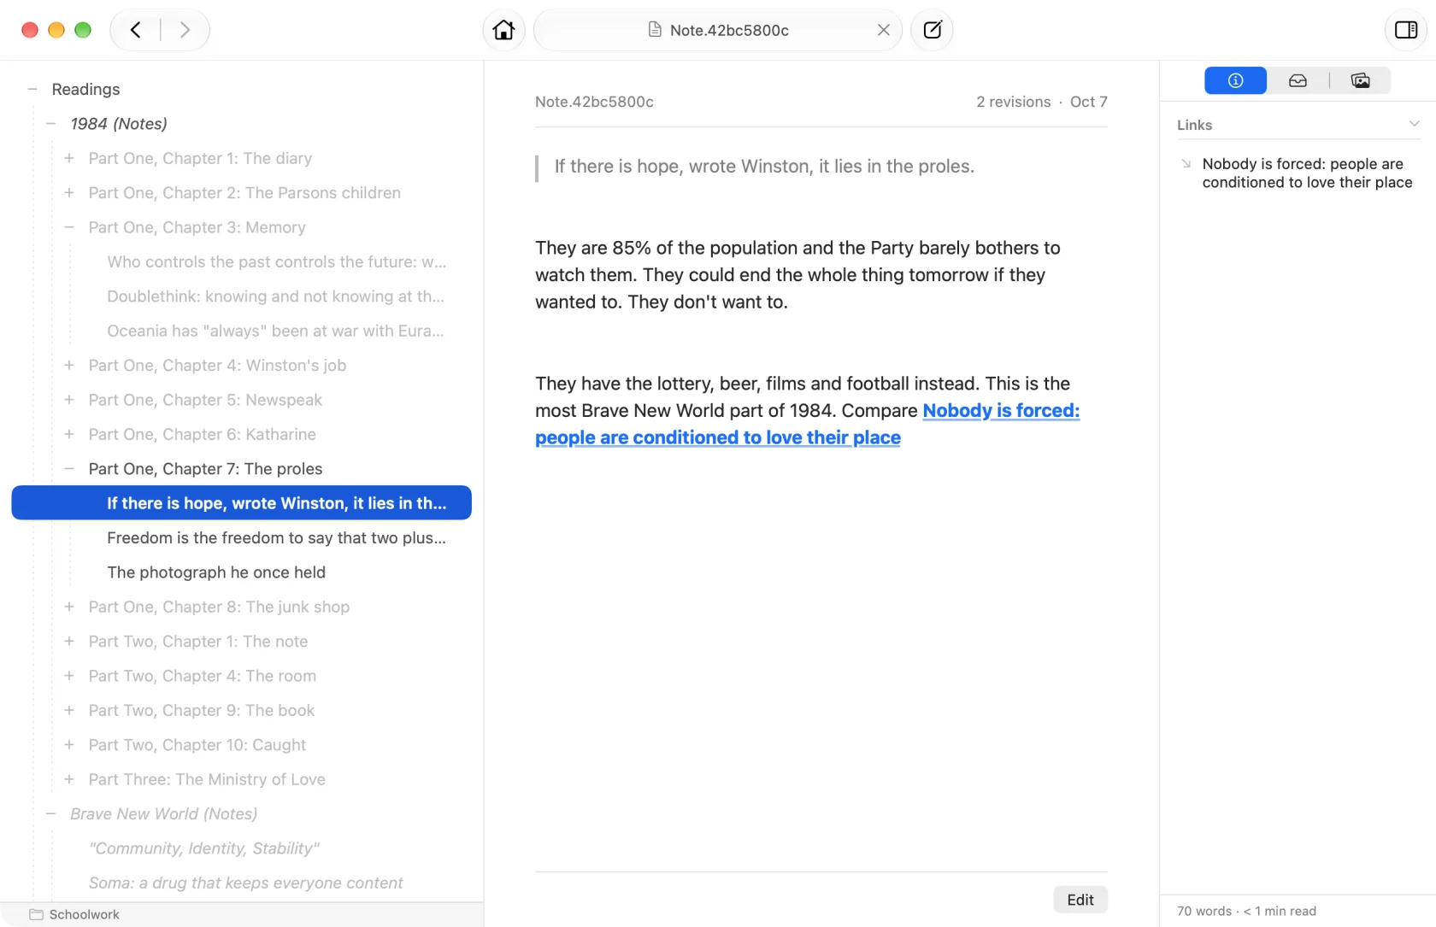
Task: Expand Part One, Chapter 6: Katharine
Action: click(69, 434)
